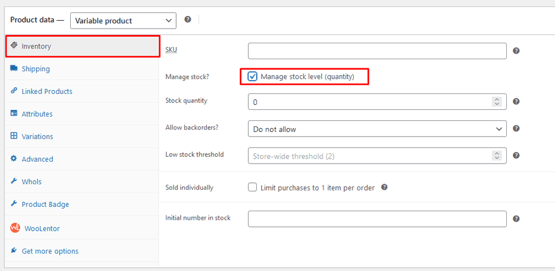
Task: Click the Low stock threshold label
Action: pyautogui.click(x=195, y=154)
